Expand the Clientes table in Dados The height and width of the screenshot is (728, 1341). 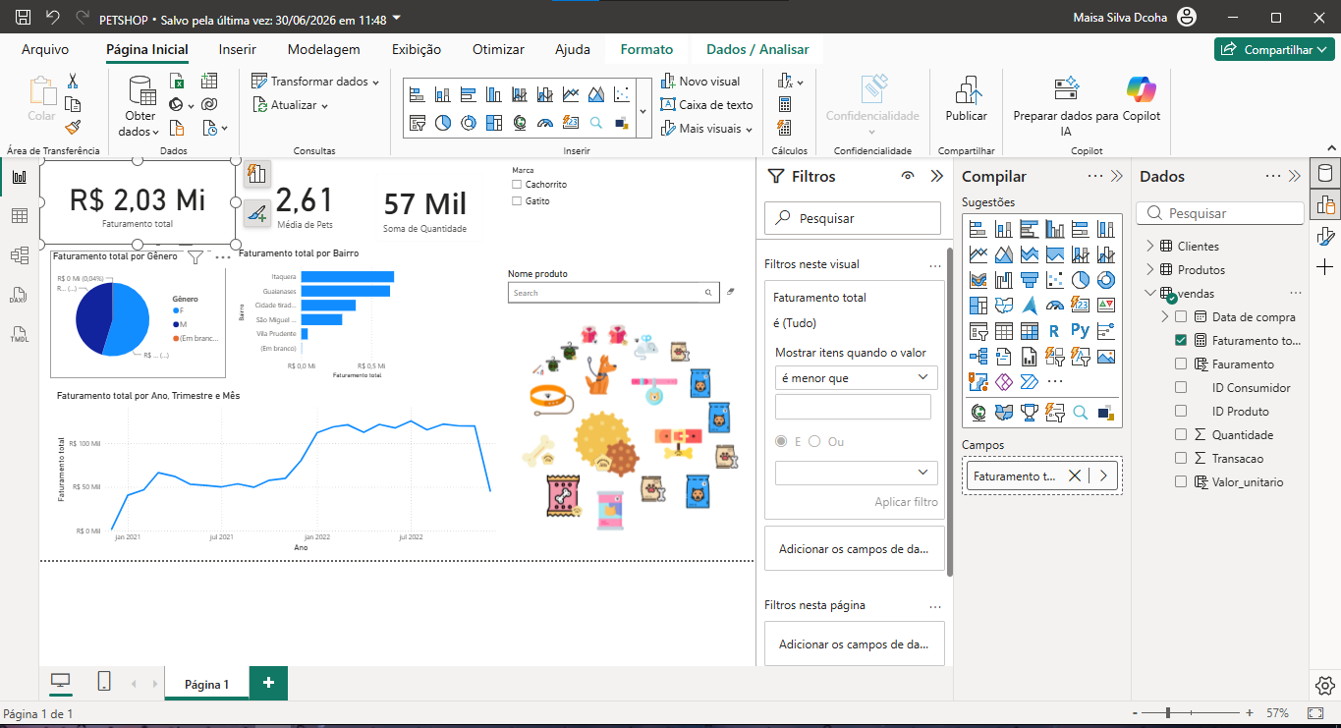point(1150,246)
